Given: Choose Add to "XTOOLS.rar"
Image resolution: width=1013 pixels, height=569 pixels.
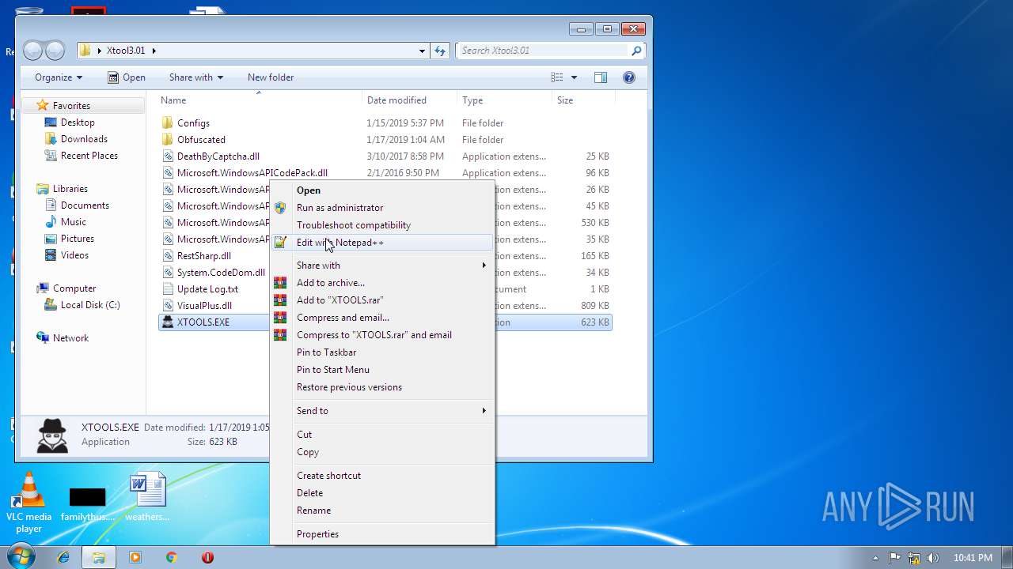Looking at the screenshot, I should [x=382, y=300].
